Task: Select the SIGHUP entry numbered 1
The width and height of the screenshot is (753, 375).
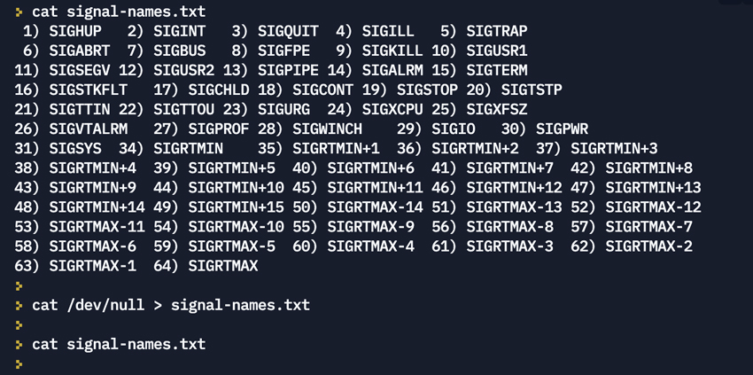Action: pos(75,31)
